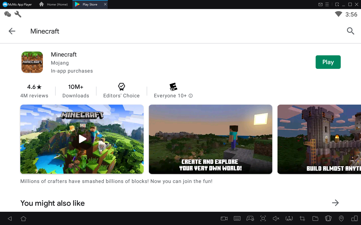Open the MuMu mail message icon
The height and width of the screenshot is (225, 361).
320,5
